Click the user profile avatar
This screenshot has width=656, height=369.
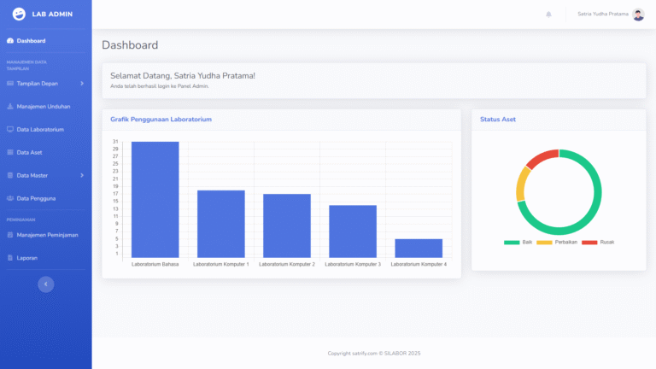(x=638, y=15)
